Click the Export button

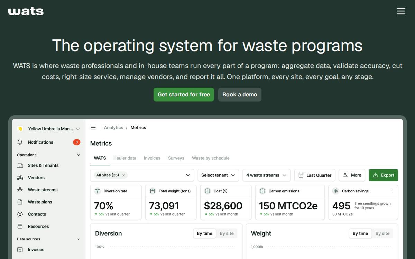pyautogui.click(x=384, y=175)
